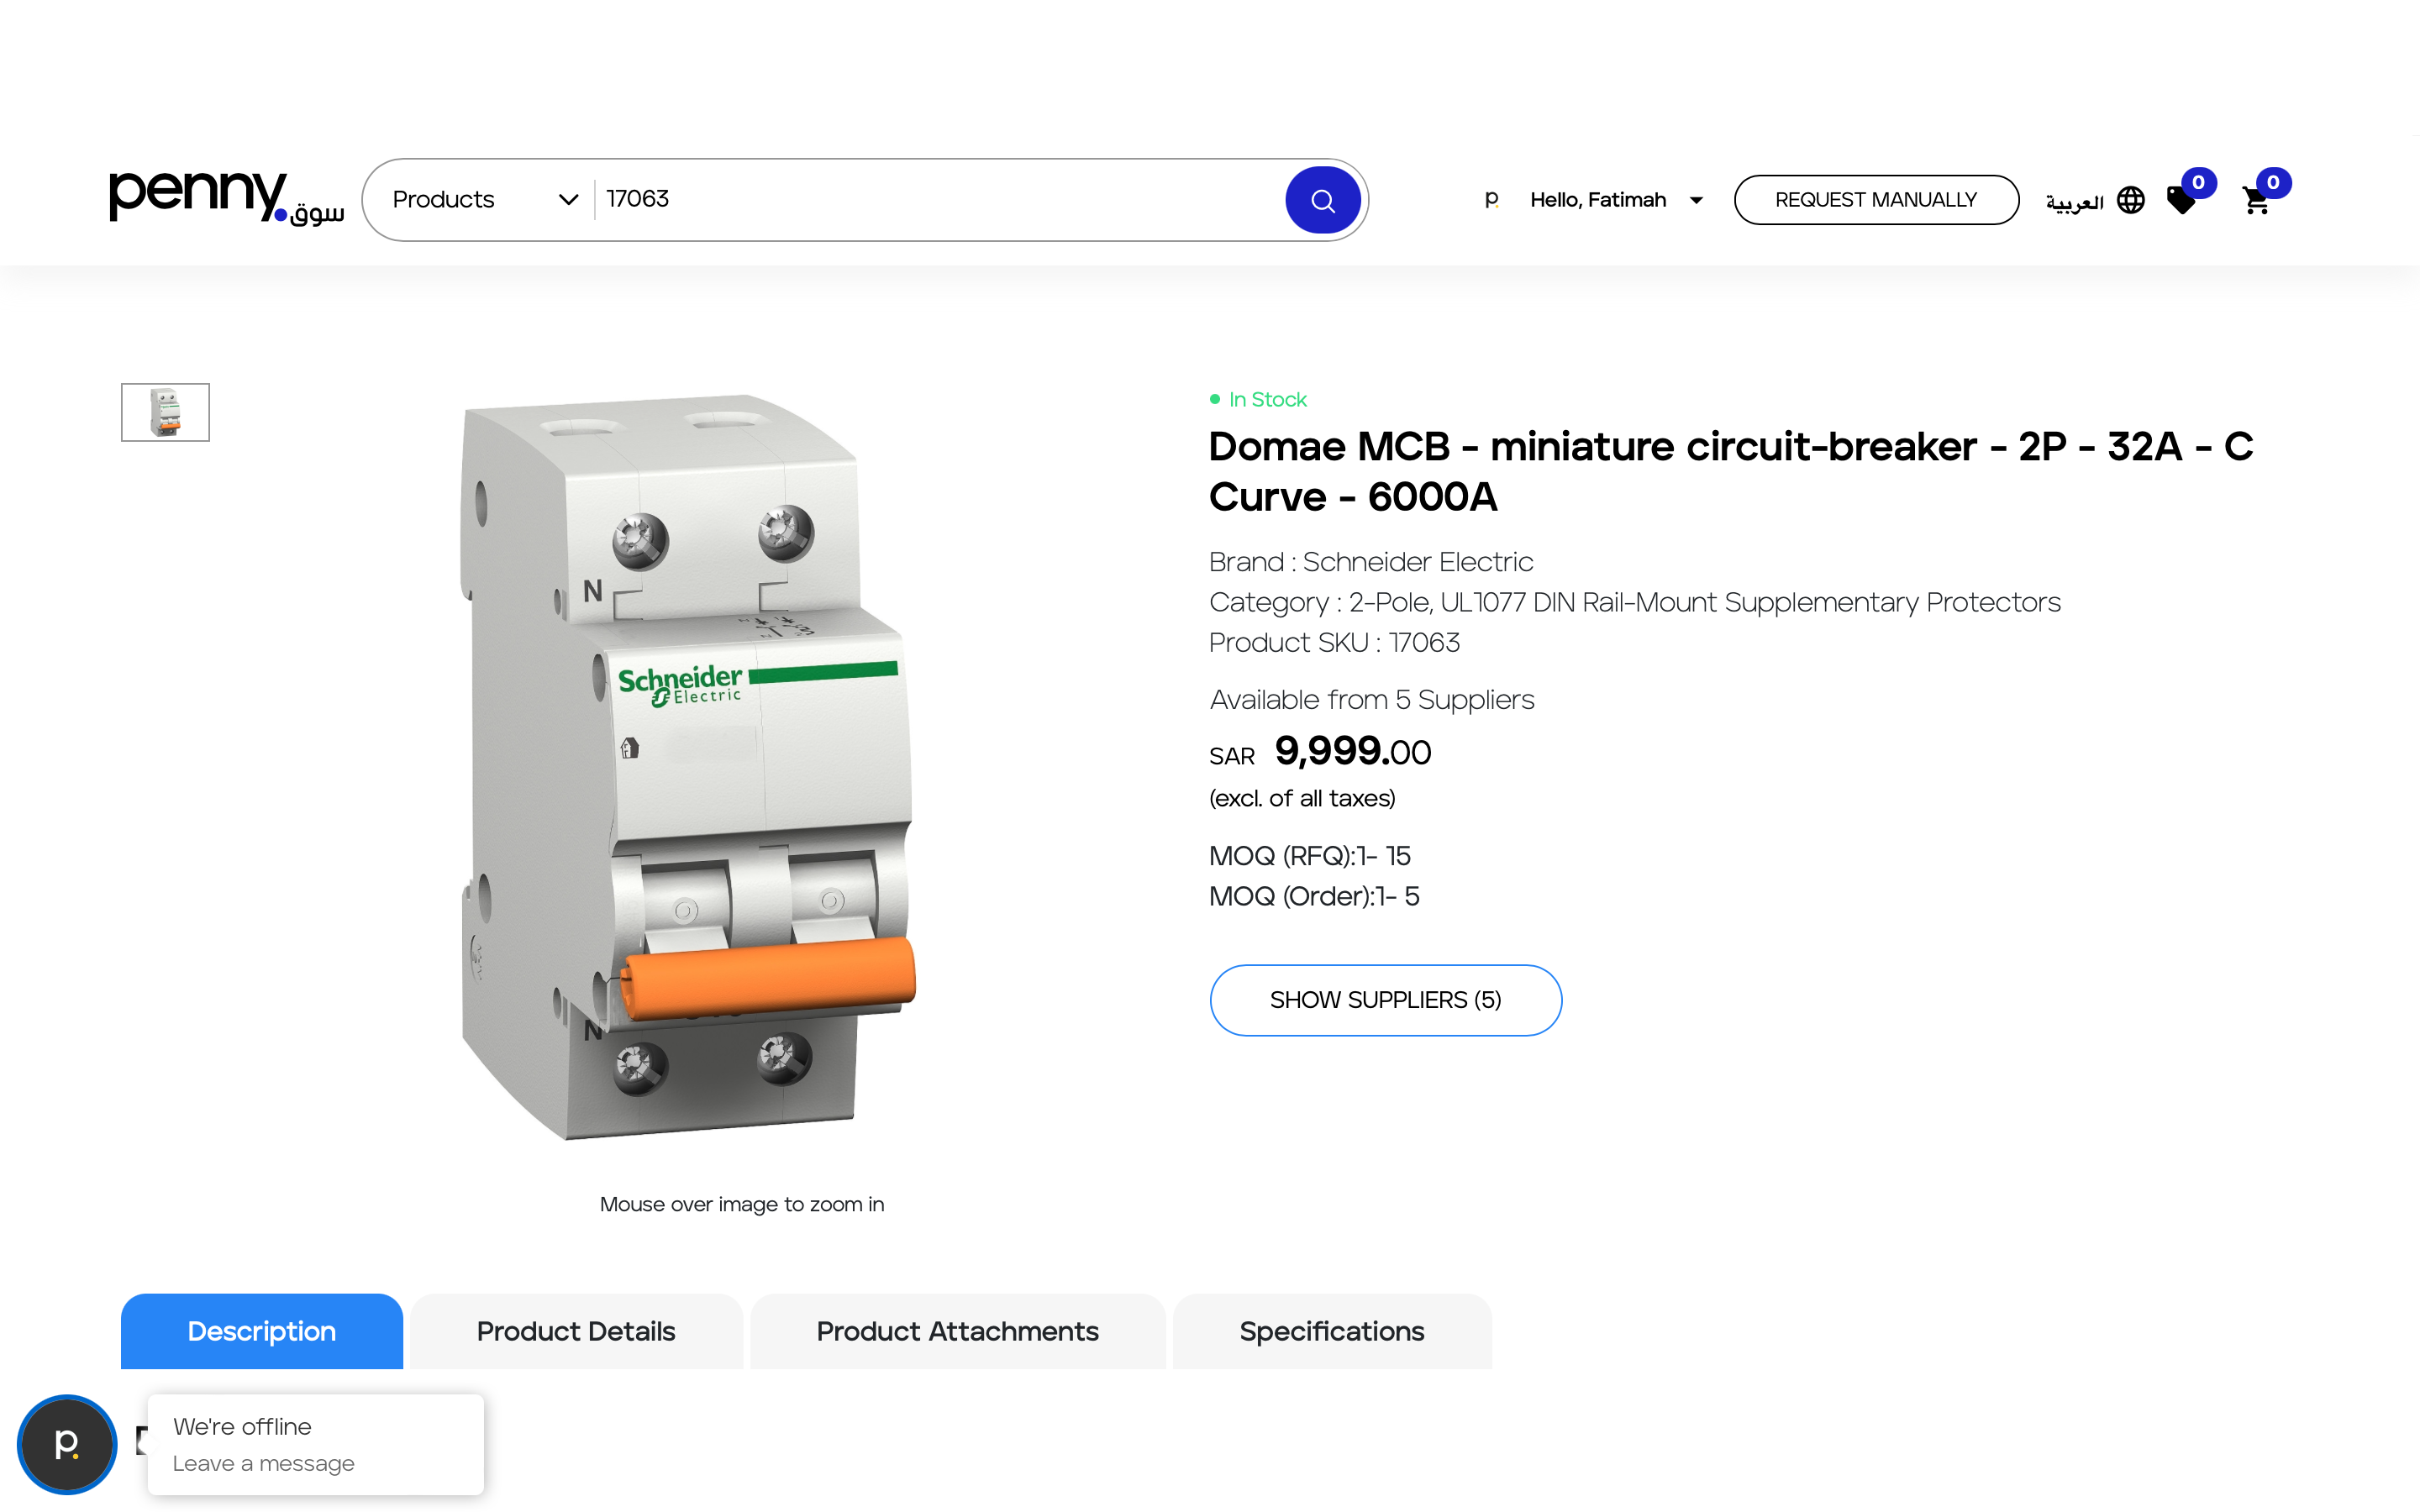
Task: Open the Specifications tab
Action: point(1332,1331)
